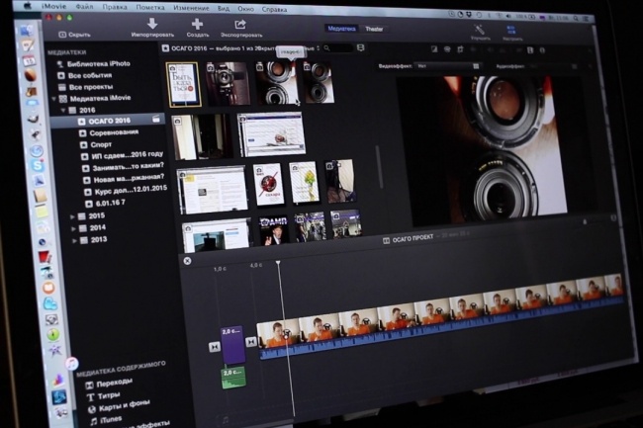643x428 pixels.
Task: Select Все проекты in sidebar
Action: (x=91, y=87)
